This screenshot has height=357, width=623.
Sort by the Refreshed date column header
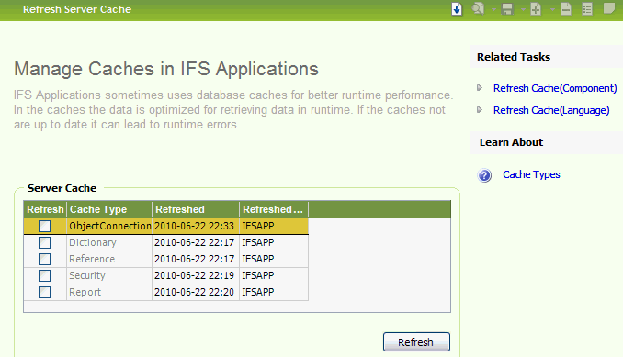(x=196, y=209)
